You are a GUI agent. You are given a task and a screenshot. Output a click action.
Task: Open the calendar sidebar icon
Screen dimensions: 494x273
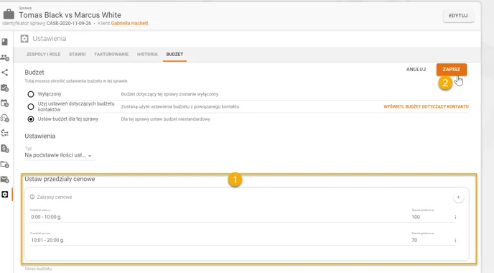[x=5, y=103]
